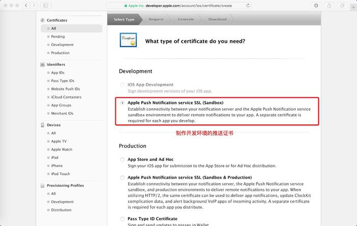Open the Safari downloads button
Screen dimensions: 357x226
[x=316, y=5]
